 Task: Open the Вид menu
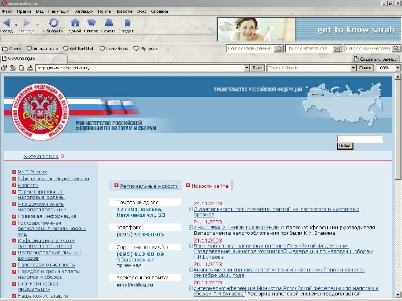[x=40, y=11]
